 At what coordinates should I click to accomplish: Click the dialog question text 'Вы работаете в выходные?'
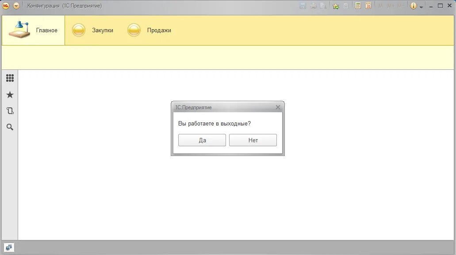(215, 123)
